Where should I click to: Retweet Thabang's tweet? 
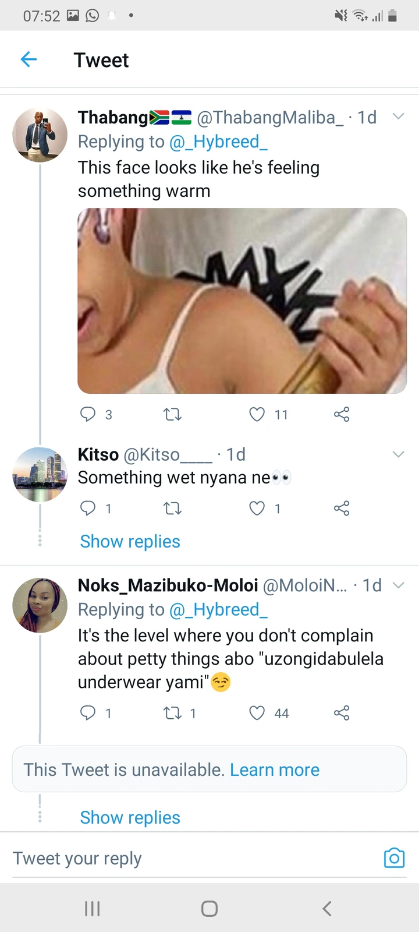coord(172,415)
